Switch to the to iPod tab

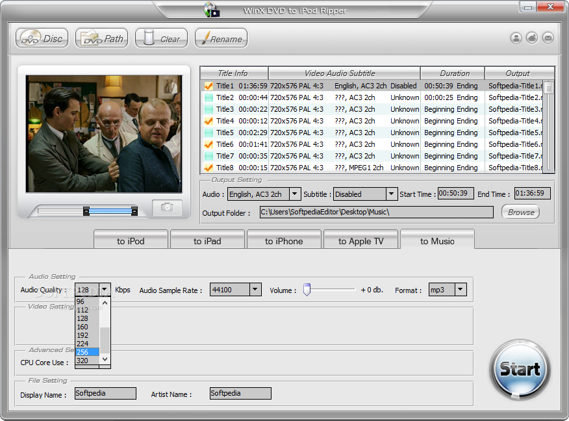coord(131,240)
